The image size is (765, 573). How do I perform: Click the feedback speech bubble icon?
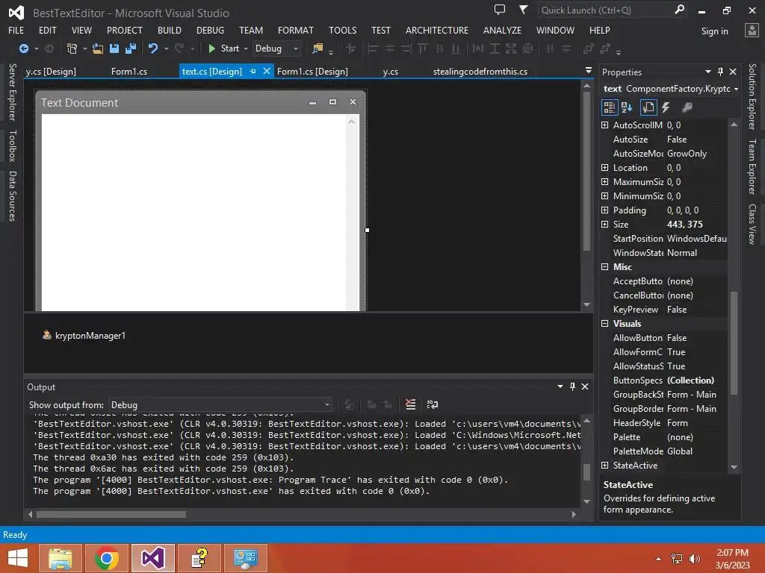[x=500, y=10]
